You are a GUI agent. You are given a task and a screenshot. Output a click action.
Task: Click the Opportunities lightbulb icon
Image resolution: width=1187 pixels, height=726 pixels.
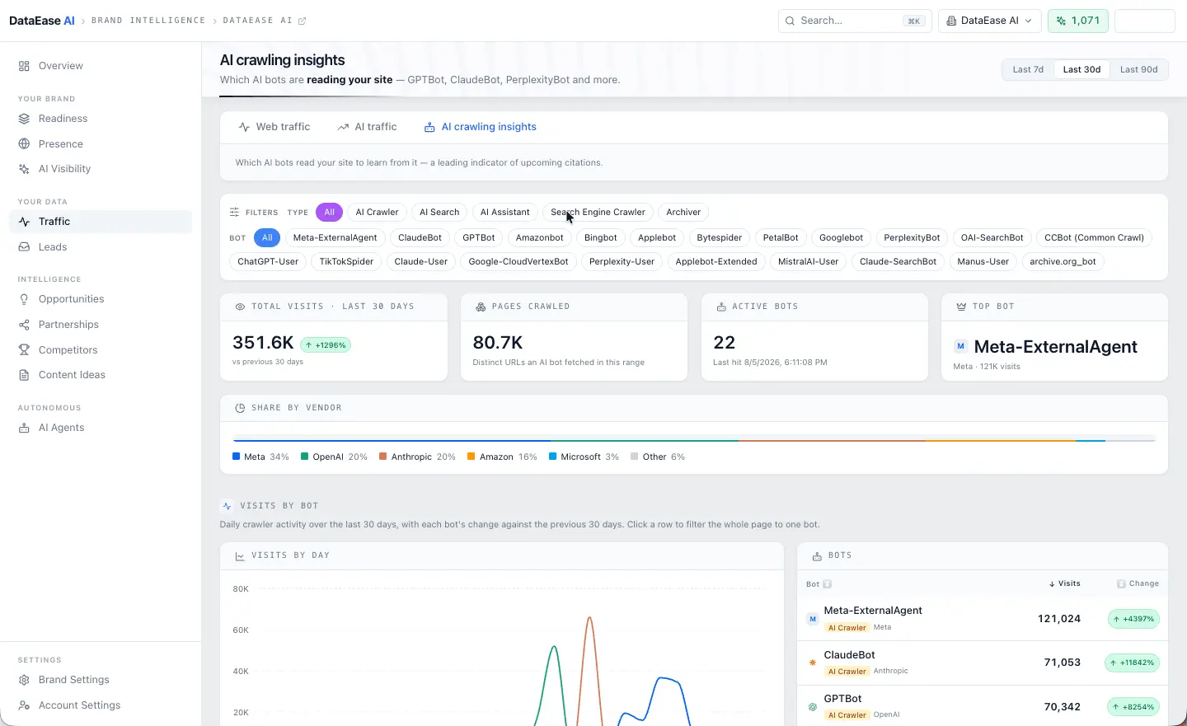[24, 299]
